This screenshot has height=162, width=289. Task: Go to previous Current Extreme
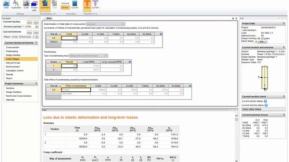29,32
